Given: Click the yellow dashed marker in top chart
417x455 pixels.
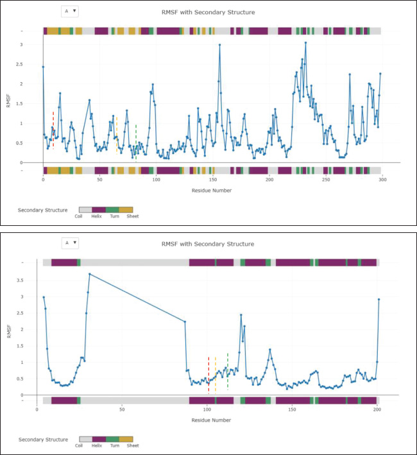Looking at the screenshot, I should [x=117, y=135].
